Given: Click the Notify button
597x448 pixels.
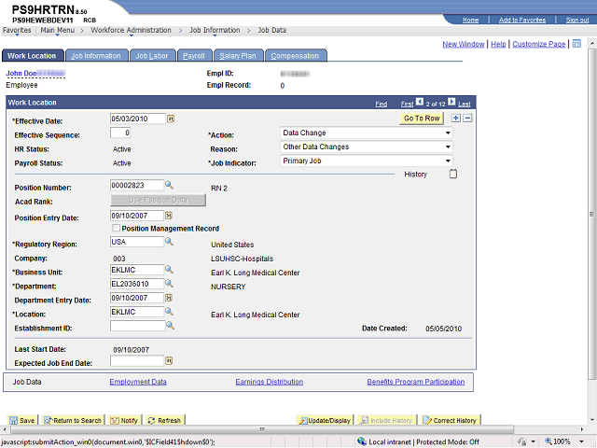Looking at the screenshot, I should click(124, 420).
